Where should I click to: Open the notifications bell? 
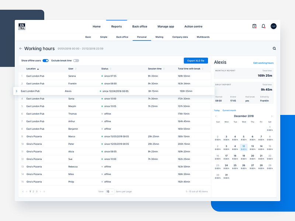(263, 26)
